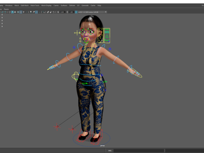This screenshot has width=204, height=153.
Task: Toggle smooth shade all icon
Action: click(x=12, y=12)
